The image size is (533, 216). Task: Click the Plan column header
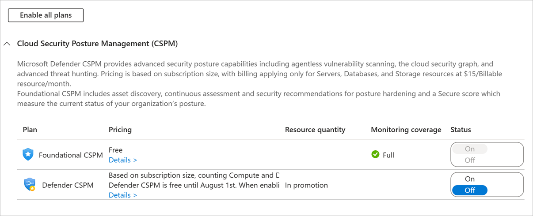[x=30, y=130]
